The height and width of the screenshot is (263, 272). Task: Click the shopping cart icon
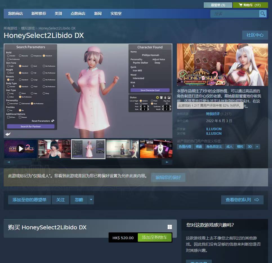[240, 5]
